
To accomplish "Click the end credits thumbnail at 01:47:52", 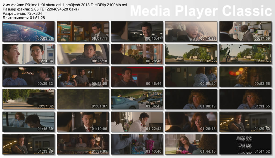I will pos(245,144).
